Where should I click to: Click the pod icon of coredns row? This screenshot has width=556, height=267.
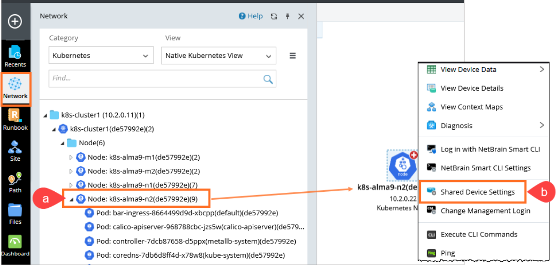pos(89,255)
